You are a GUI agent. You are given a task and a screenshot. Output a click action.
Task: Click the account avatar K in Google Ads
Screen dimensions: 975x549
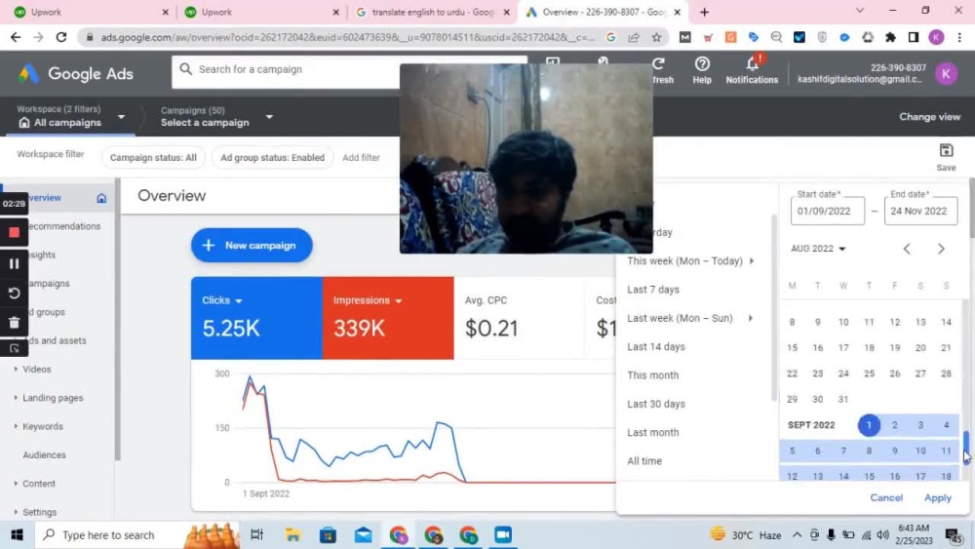(946, 73)
